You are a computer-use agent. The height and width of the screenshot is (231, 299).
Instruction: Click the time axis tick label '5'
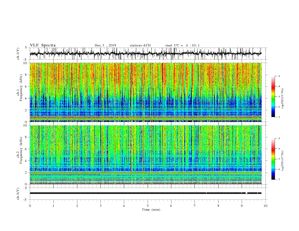coord(148,206)
